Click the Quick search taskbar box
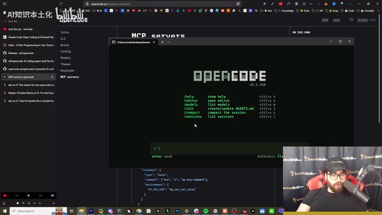The height and width of the screenshot is (215, 382). (x=38, y=211)
